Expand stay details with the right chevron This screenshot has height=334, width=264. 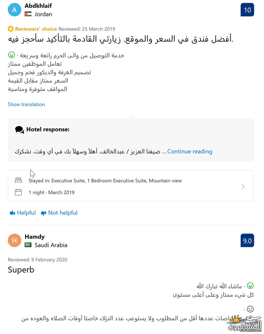click(243, 187)
